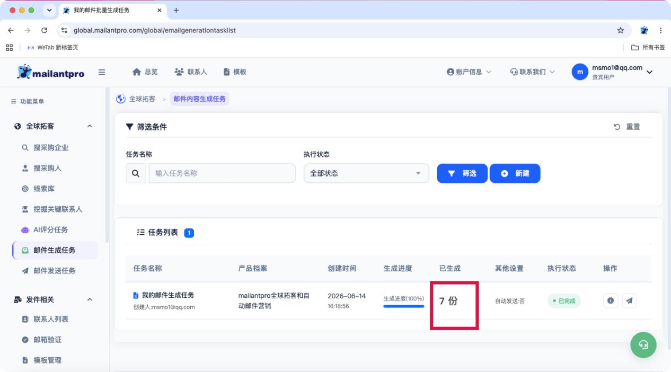Screen dimensions: 671x372
Task: Click the 执行状态 column header
Action: coord(562,269)
